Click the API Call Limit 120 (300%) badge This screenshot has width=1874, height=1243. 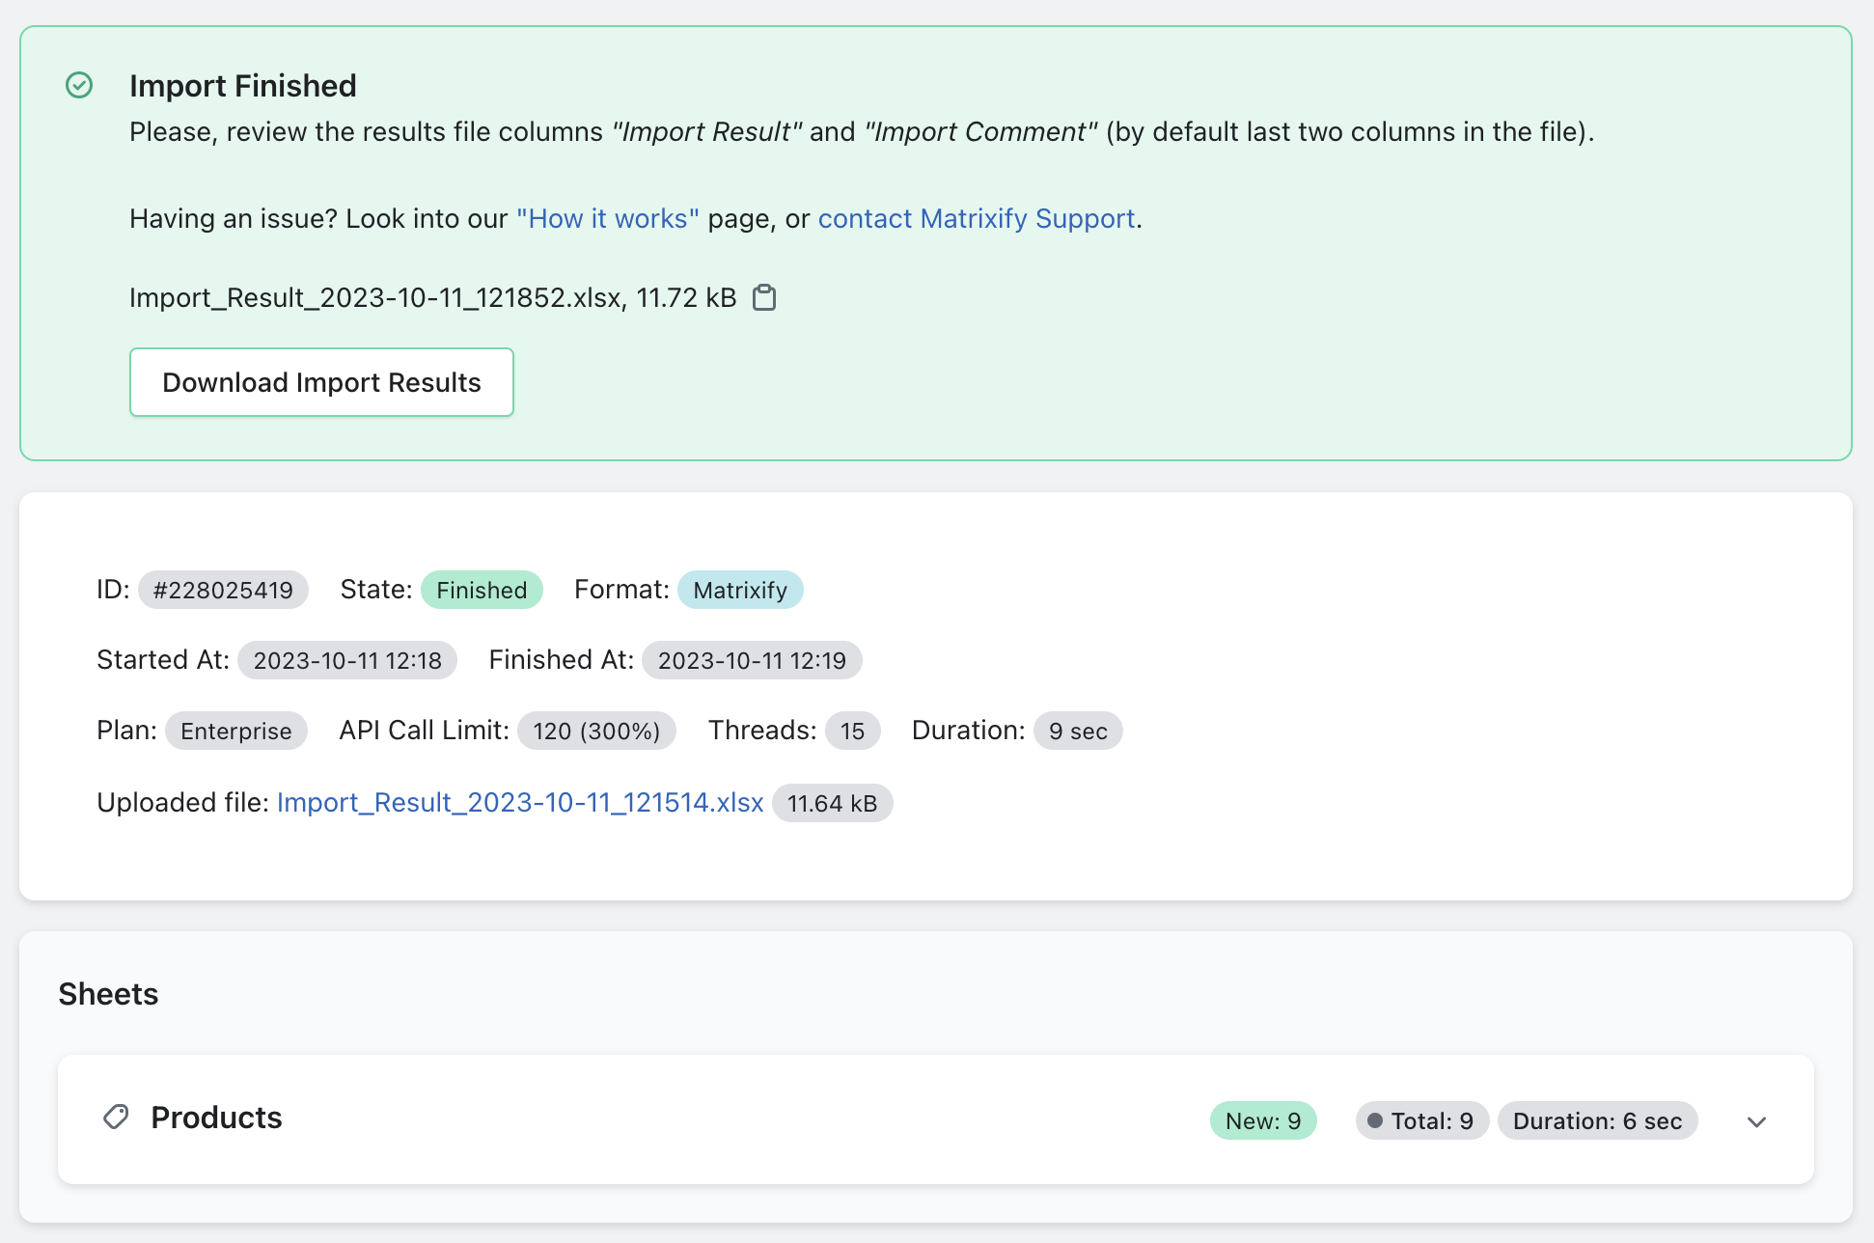596,732
